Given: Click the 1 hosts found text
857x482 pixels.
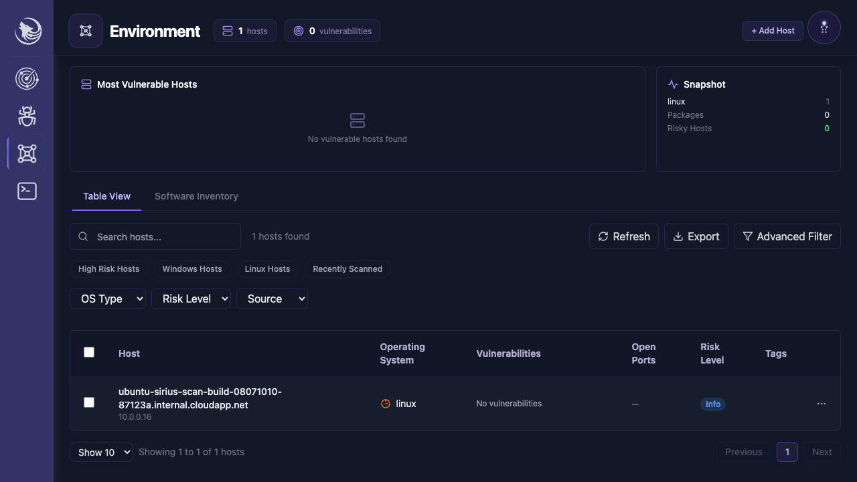Looking at the screenshot, I should point(281,236).
